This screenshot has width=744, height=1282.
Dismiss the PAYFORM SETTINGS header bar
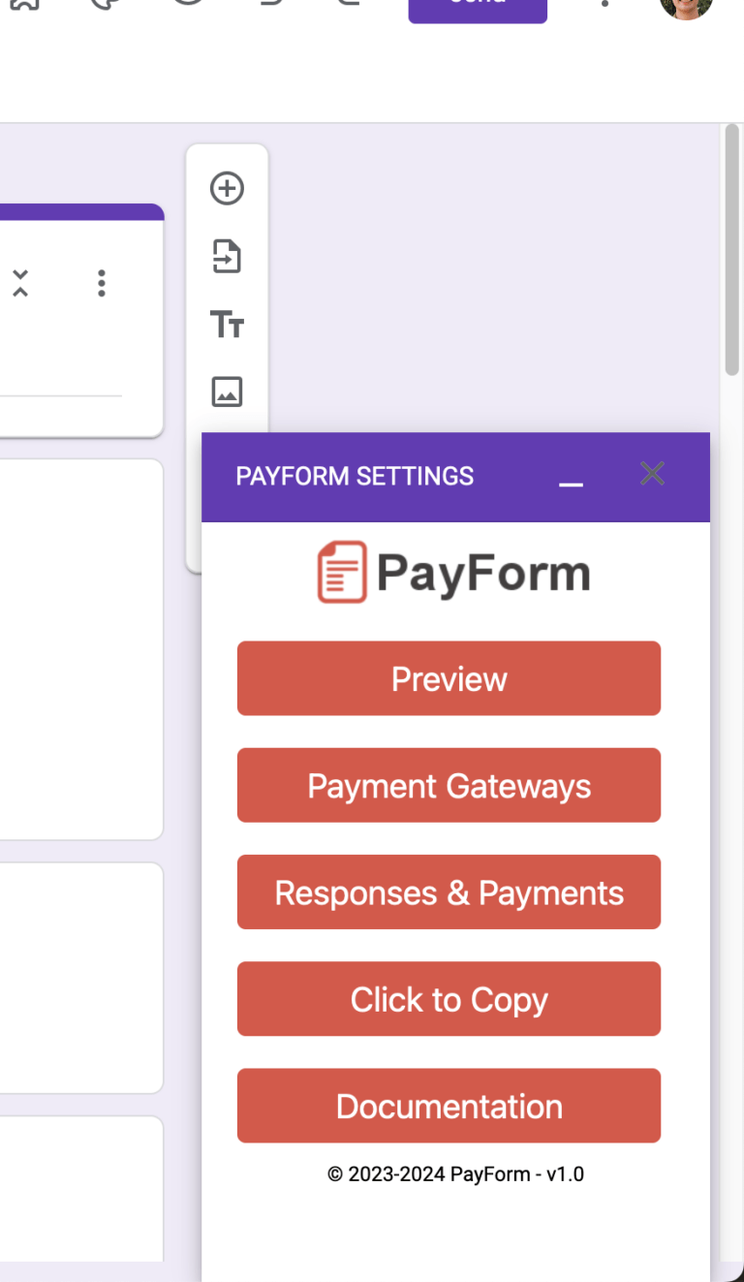(x=651, y=474)
